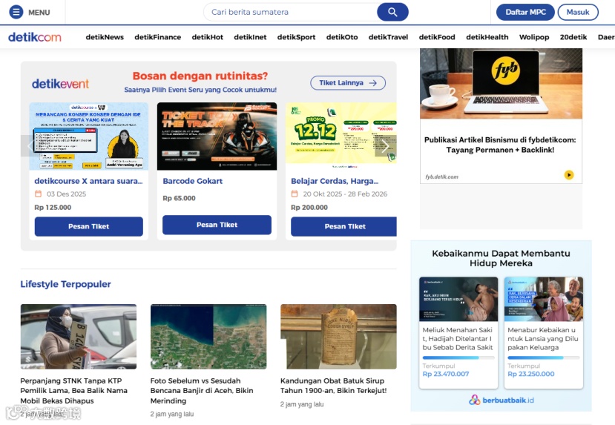Open the detikNews menu item
The height and width of the screenshot is (425, 615).
click(105, 37)
